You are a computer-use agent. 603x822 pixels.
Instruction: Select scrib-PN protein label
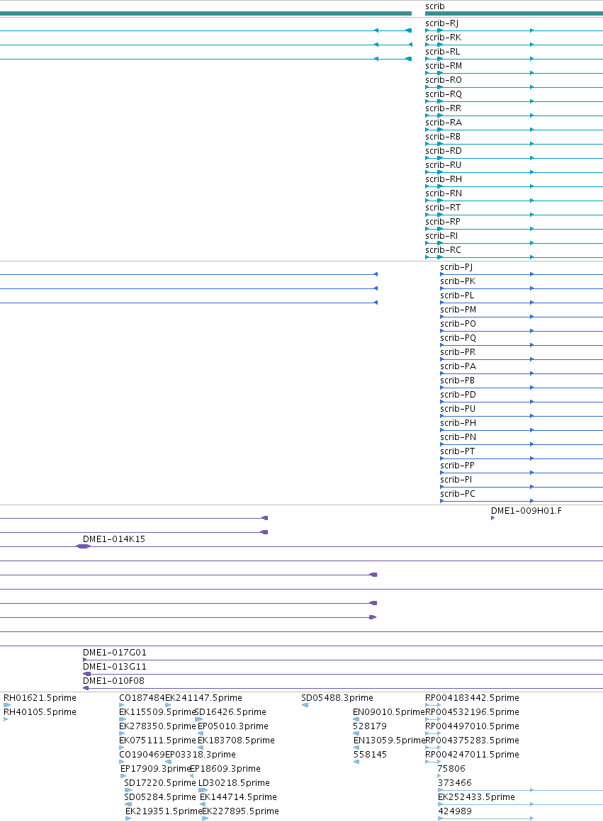pos(458,437)
